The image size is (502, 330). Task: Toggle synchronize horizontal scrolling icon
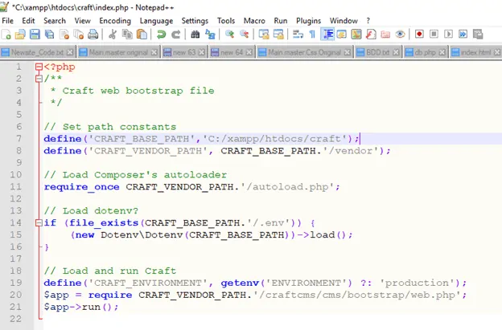278,35
